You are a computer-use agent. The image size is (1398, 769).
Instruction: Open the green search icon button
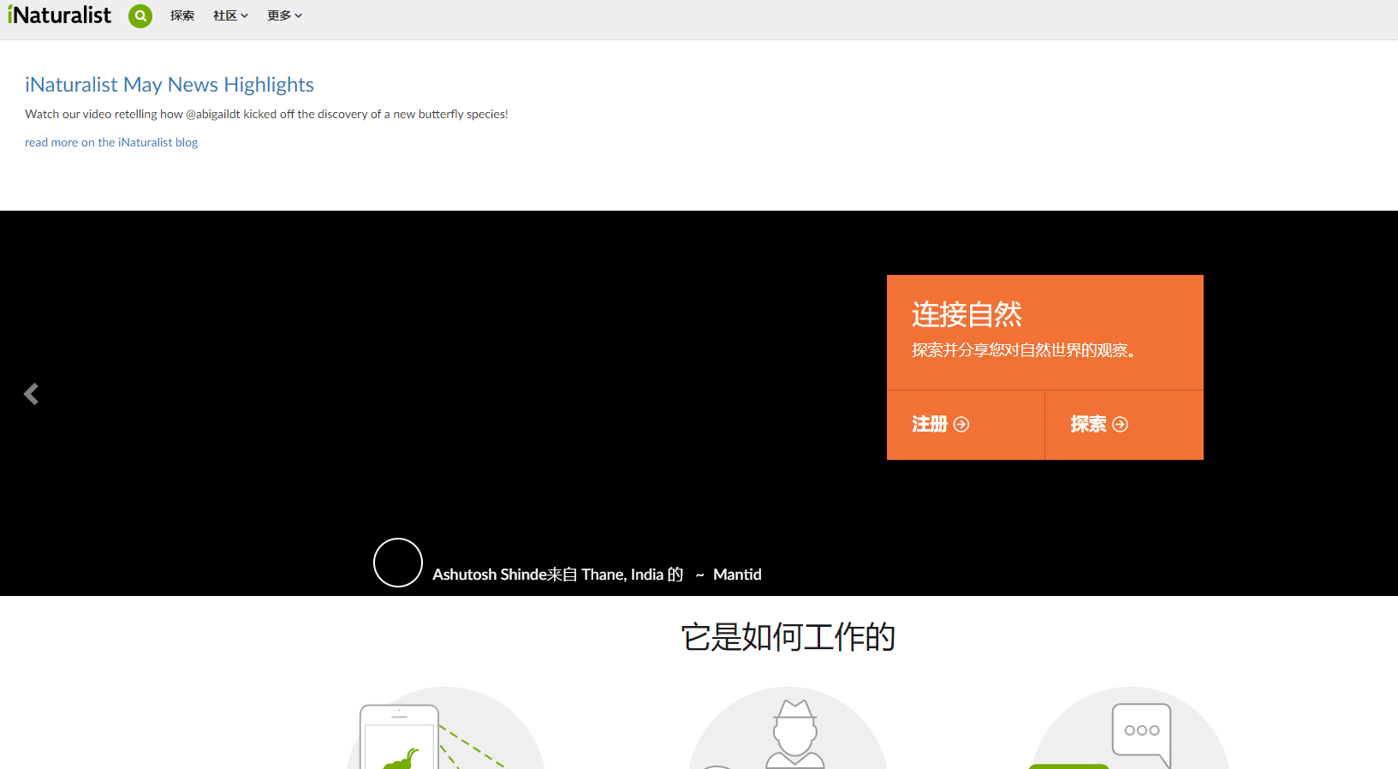click(140, 15)
